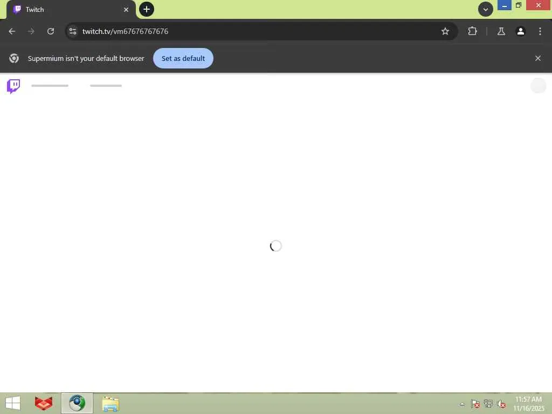Image resolution: width=552 pixels, height=414 pixels.
Task: Bookmark this page with the star icon
Action: click(x=445, y=31)
